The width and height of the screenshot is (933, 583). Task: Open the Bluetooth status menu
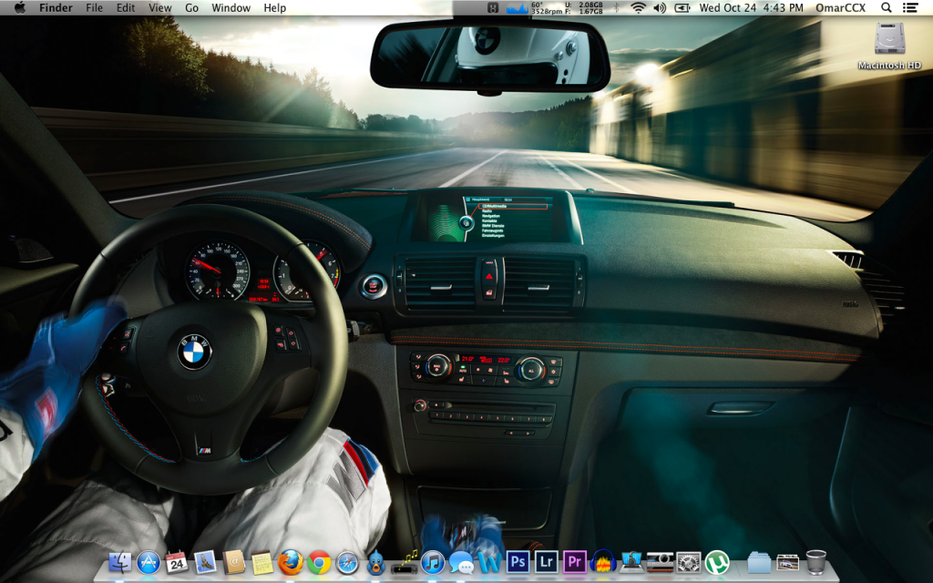(617, 7)
